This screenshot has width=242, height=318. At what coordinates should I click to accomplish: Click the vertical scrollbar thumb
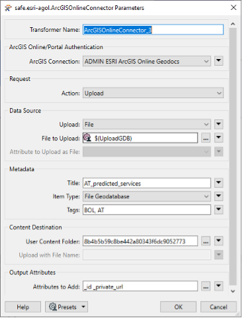(233, 156)
